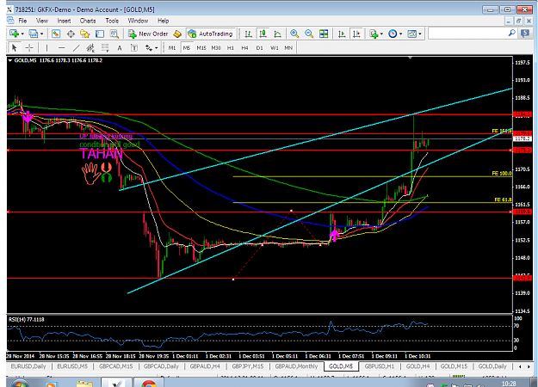Switch chart to candlesticks mode
This screenshot has height=387, width=538.
coord(263,34)
